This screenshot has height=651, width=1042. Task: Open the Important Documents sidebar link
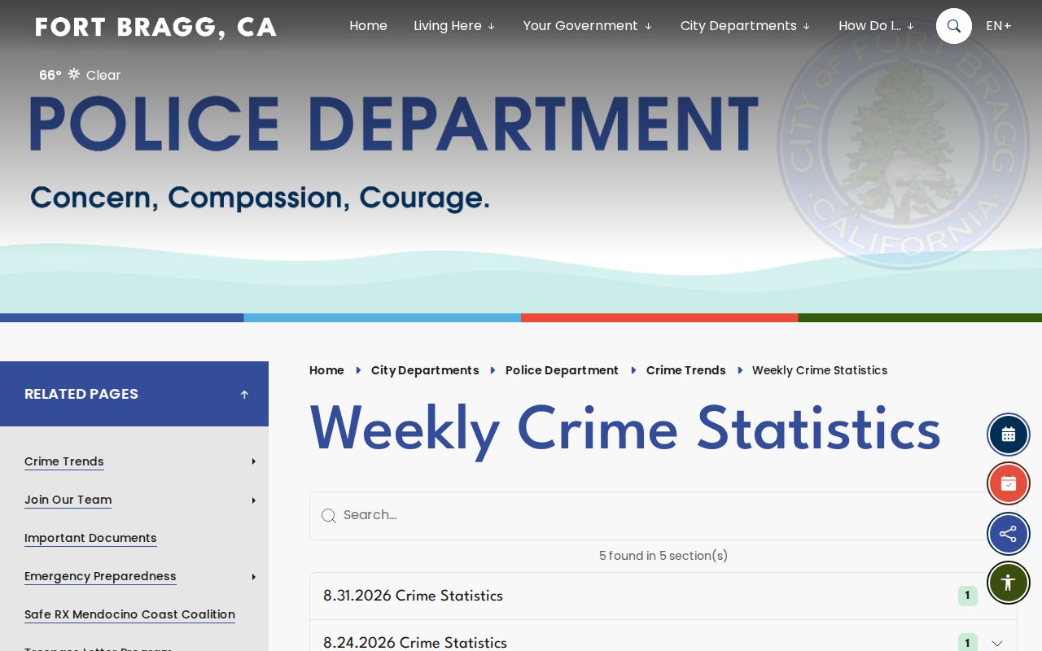pos(90,538)
